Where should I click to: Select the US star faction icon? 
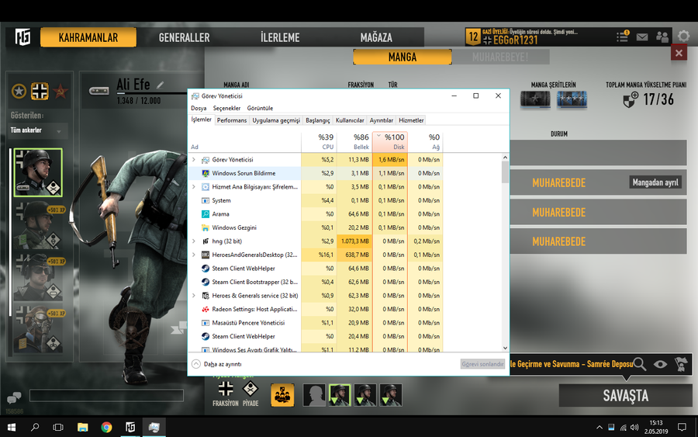tap(19, 92)
